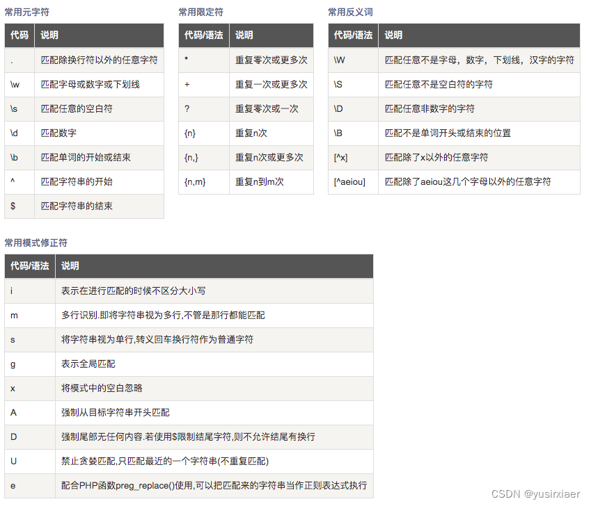Select the description beginning '将字符串视为单行'
The width and height of the screenshot is (591, 506).
click(157, 340)
